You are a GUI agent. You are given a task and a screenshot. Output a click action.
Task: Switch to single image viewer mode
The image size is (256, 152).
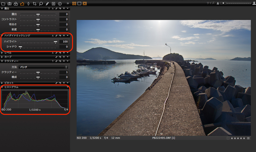point(79,4)
